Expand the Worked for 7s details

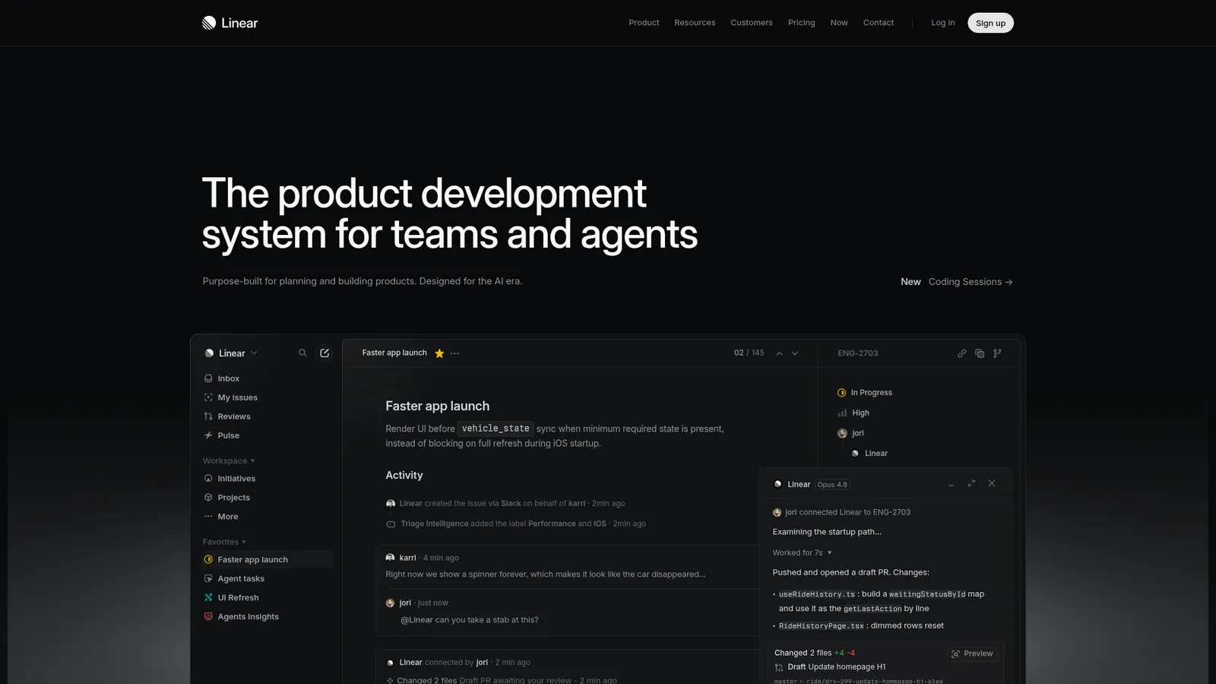803,553
